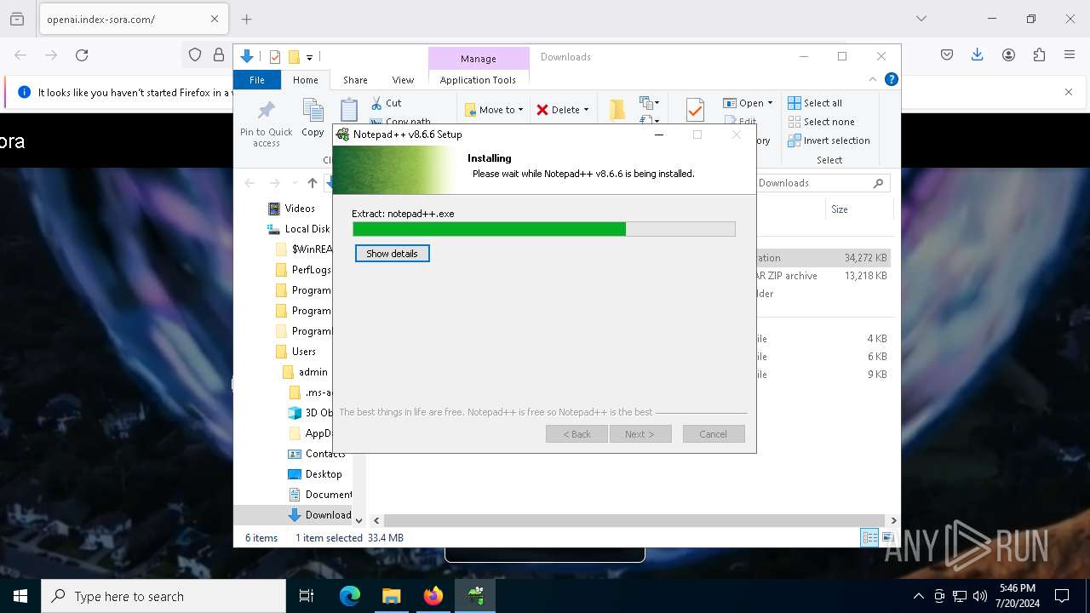Click the Properties quick access icon in title bar
The height and width of the screenshot is (613, 1090).
point(274,57)
